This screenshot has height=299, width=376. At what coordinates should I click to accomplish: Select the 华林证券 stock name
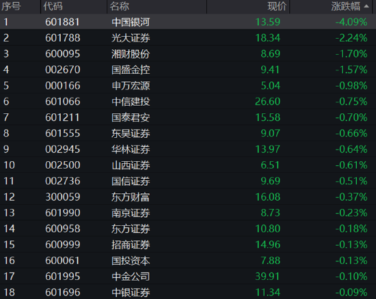point(131,149)
